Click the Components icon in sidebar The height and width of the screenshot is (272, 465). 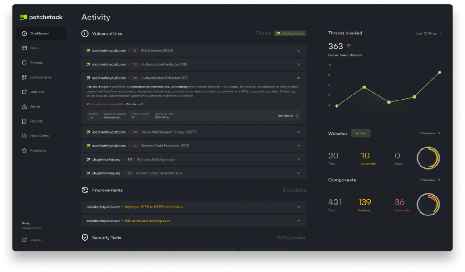tap(24, 77)
